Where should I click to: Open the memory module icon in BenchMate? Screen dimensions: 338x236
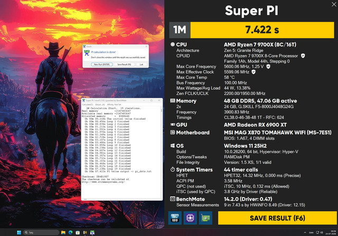[x=175, y=218]
